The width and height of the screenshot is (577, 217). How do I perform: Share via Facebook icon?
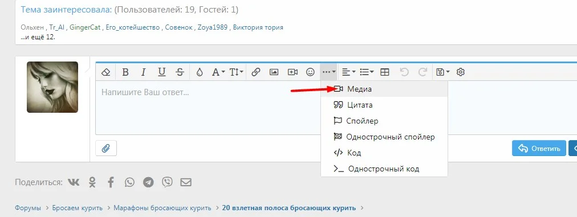[111, 182]
